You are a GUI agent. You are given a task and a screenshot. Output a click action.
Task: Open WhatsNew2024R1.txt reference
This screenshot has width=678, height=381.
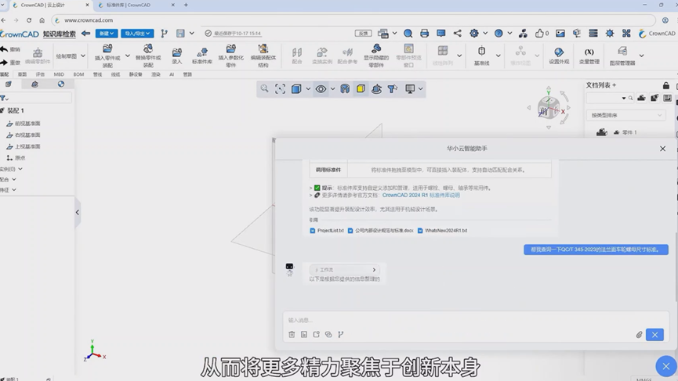coord(442,231)
